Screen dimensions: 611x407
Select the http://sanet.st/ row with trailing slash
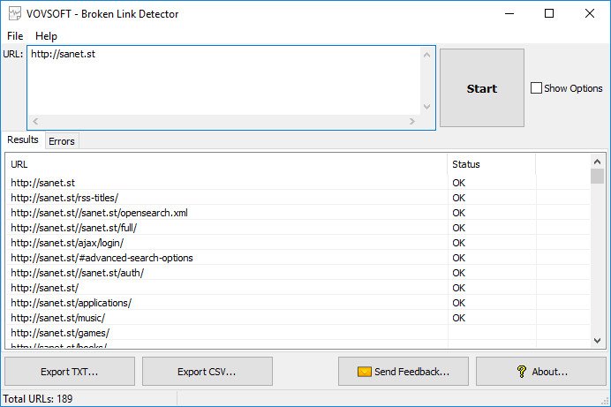(298, 288)
